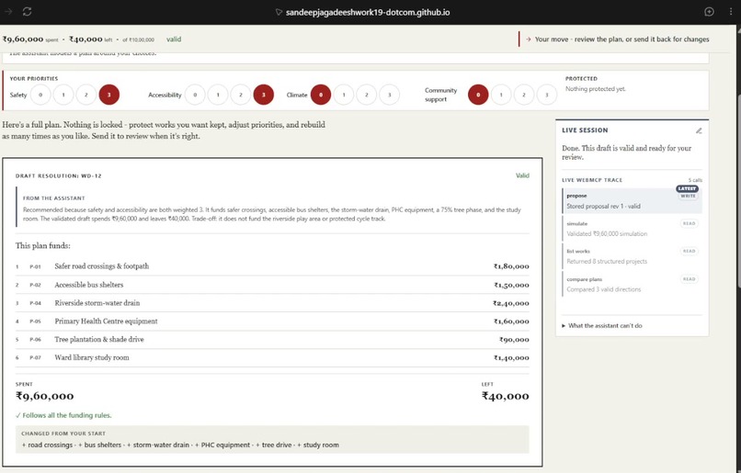Open the simulate trace entry
This screenshot has width=741, height=473.
point(632,229)
